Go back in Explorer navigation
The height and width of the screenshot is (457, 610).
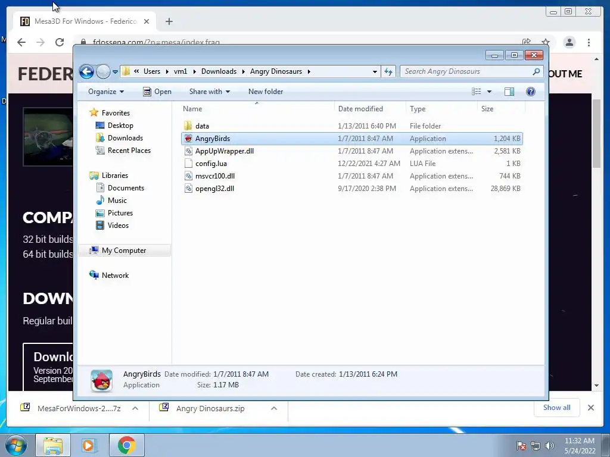(86, 71)
